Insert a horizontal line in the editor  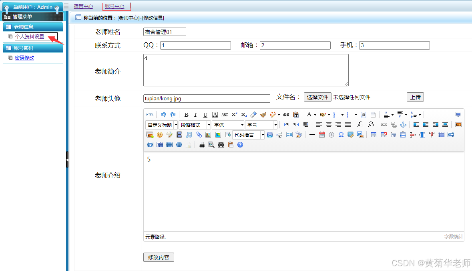[x=312, y=135]
